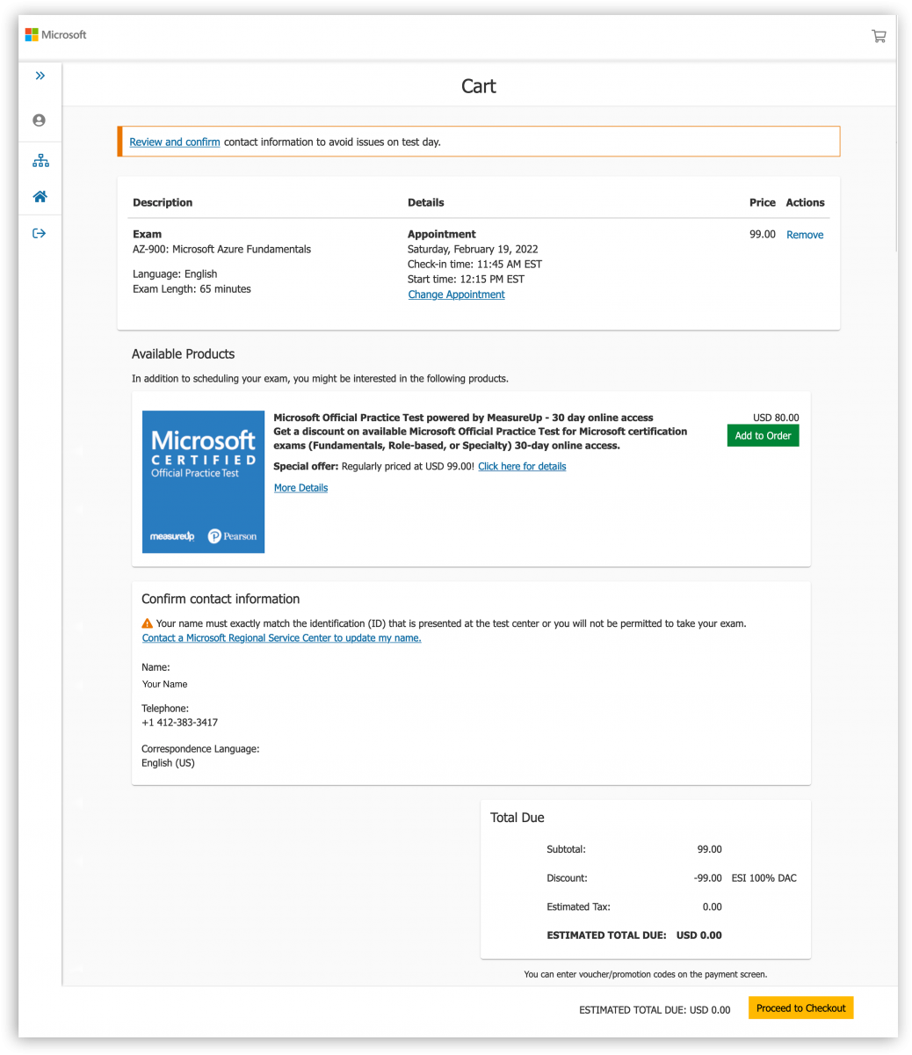Screen dimensions: 912x1055
Task: Click the 'Confirm contact information' heading
Action: coord(221,599)
